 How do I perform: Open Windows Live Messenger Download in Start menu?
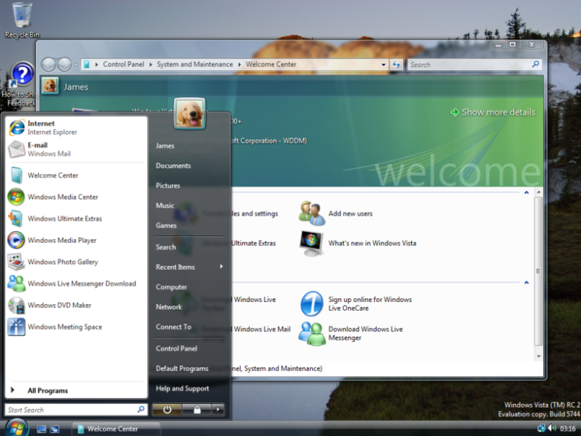[76, 283]
